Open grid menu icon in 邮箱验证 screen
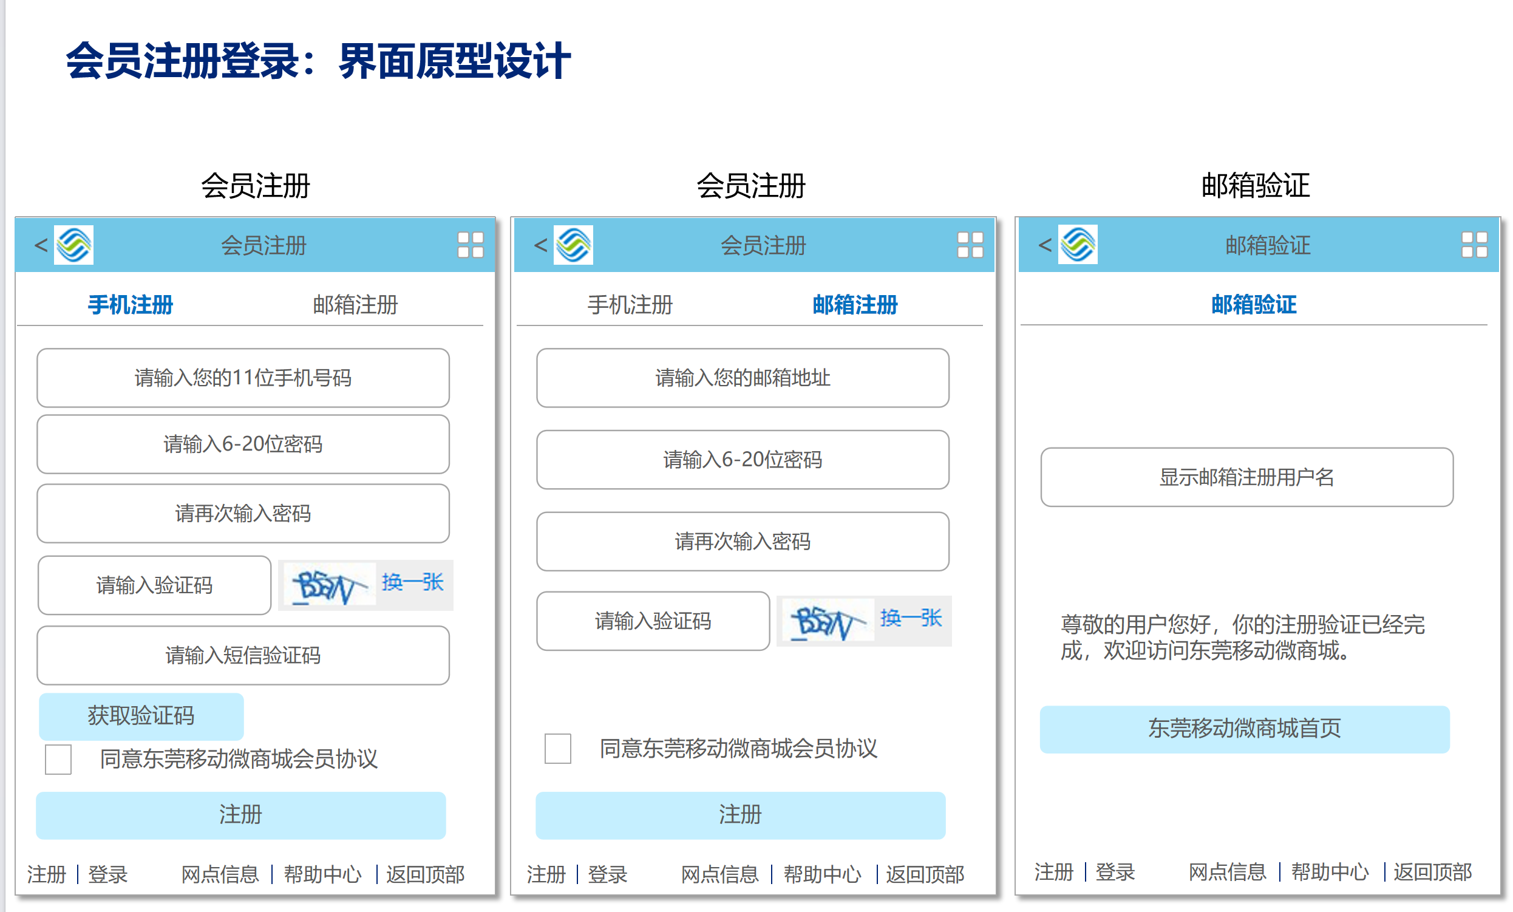This screenshot has width=1513, height=912. coord(1475,245)
